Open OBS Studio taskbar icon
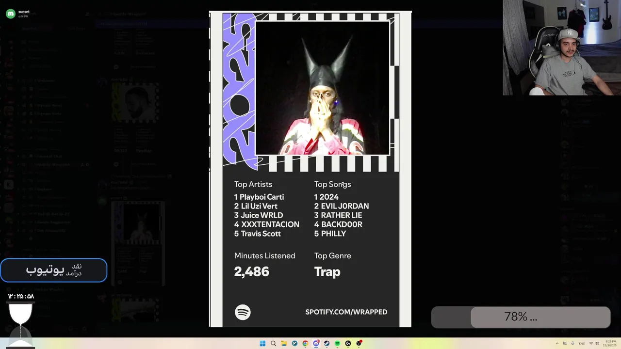 click(x=359, y=343)
